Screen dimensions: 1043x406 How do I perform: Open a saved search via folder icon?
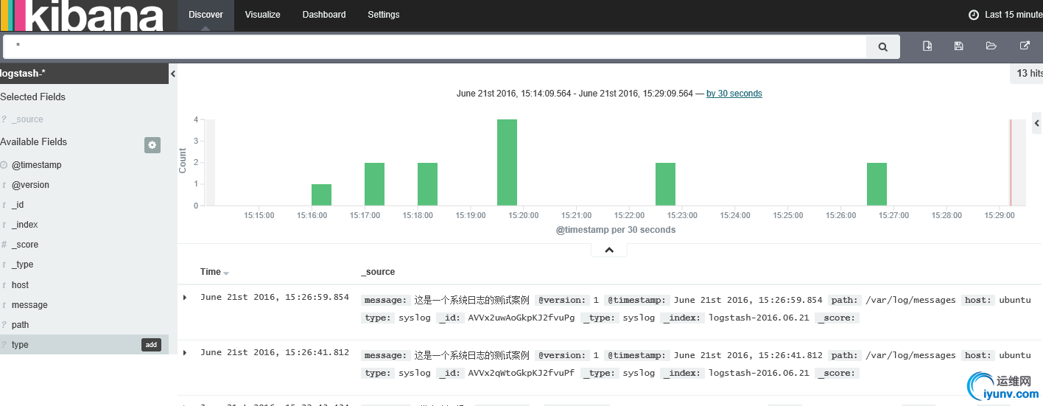pyautogui.click(x=991, y=46)
